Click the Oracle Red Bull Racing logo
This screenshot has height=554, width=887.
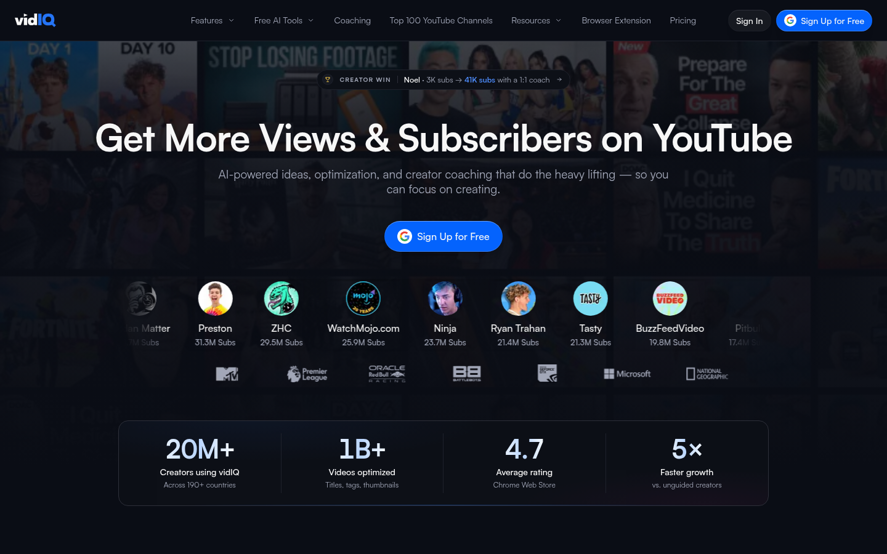(x=387, y=374)
